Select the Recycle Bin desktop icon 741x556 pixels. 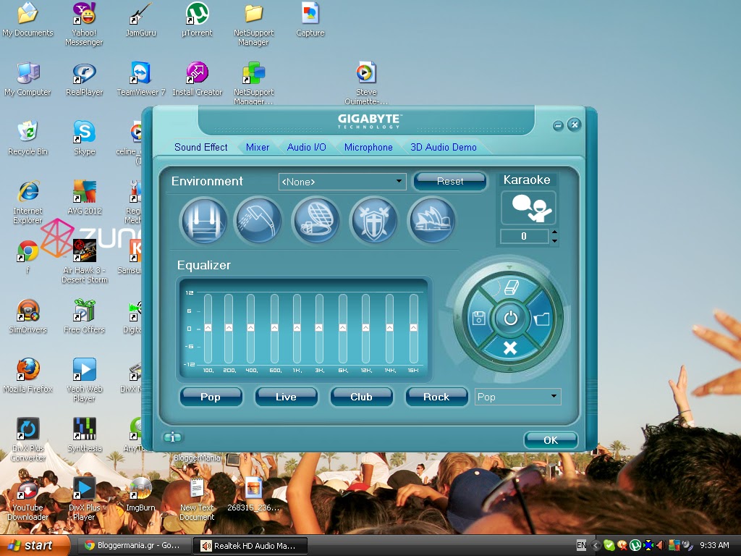click(x=28, y=138)
